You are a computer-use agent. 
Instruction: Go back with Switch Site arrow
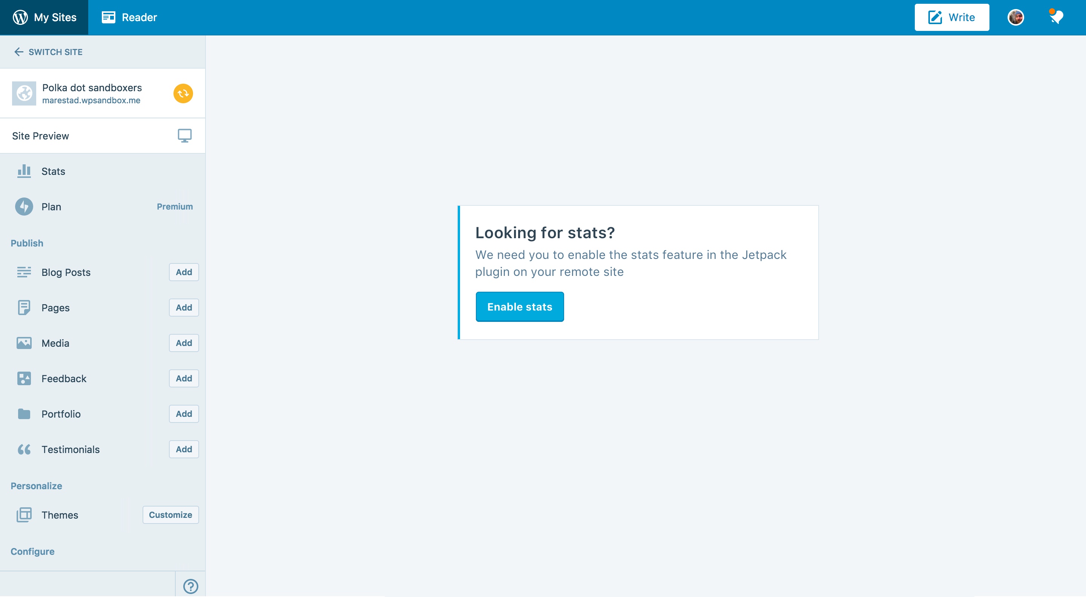(x=18, y=52)
